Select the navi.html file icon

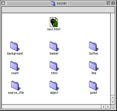[54, 22]
